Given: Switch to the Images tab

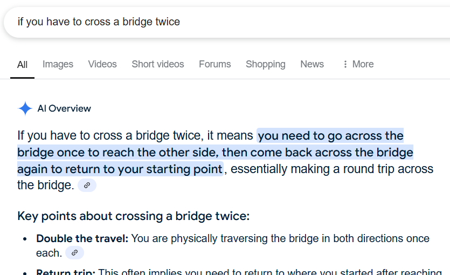Looking at the screenshot, I should [58, 64].
